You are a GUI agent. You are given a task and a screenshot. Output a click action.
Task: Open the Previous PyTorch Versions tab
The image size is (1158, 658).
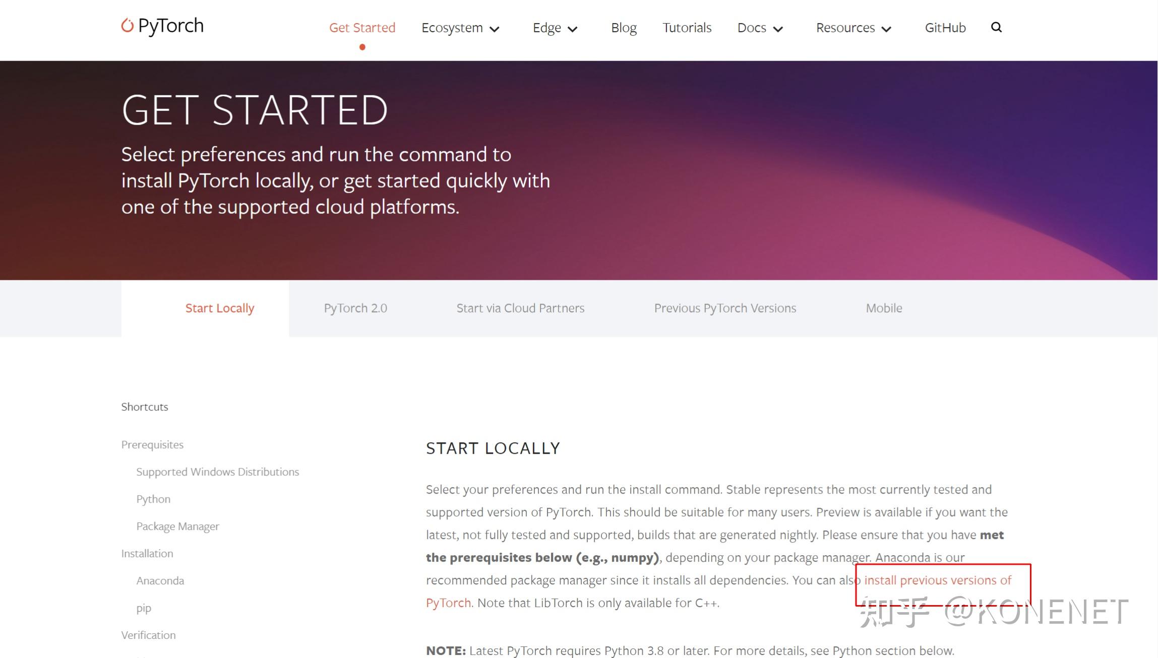pyautogui.click(x=725, y=308)
